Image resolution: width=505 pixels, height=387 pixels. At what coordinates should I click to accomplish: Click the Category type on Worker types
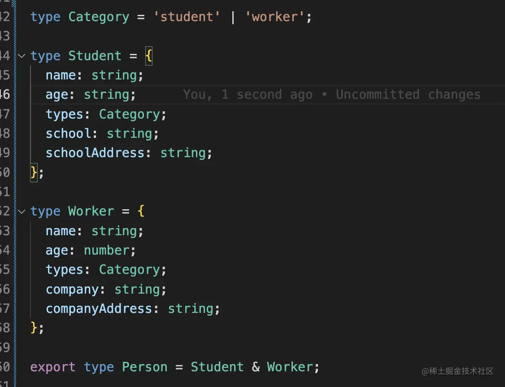coord(130,270)
